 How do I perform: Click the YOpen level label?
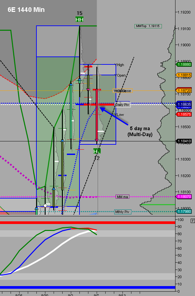pyautogui.click(x=121, y=75)
